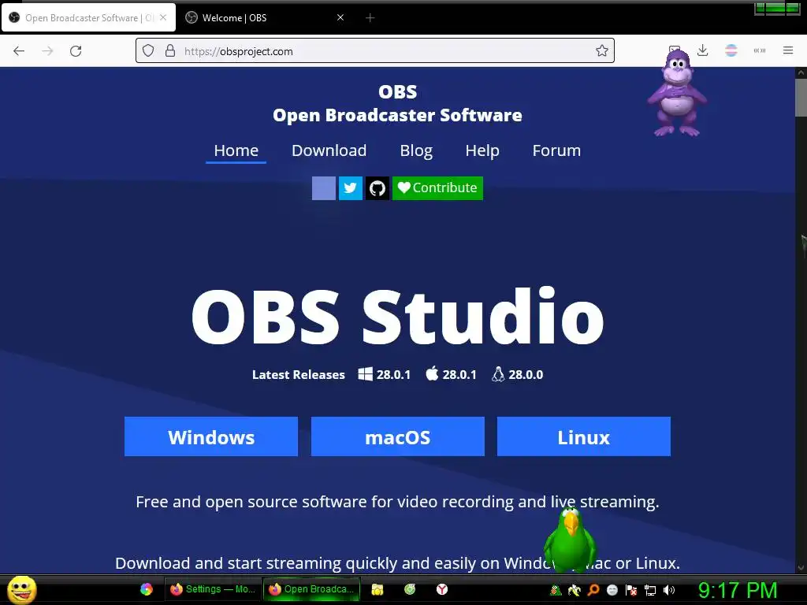Open the padlock site security info
This screenshot has width=807, height=605.
point(170,51)
